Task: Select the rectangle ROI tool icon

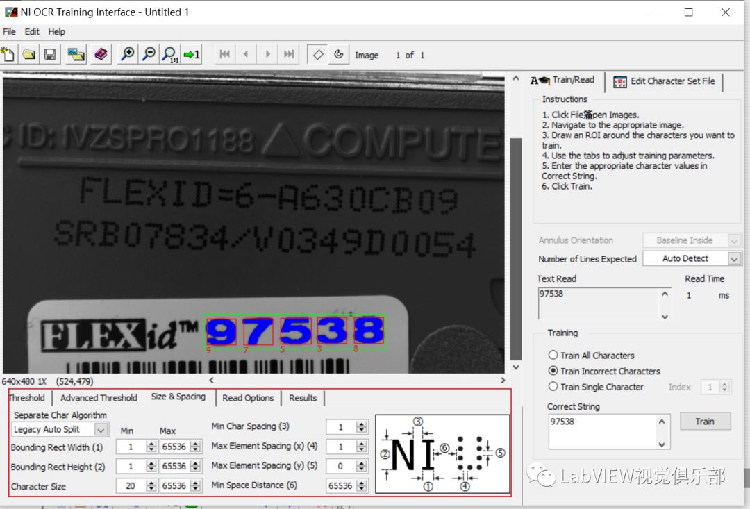Action: pyautogui.click(x=317, y=54)
